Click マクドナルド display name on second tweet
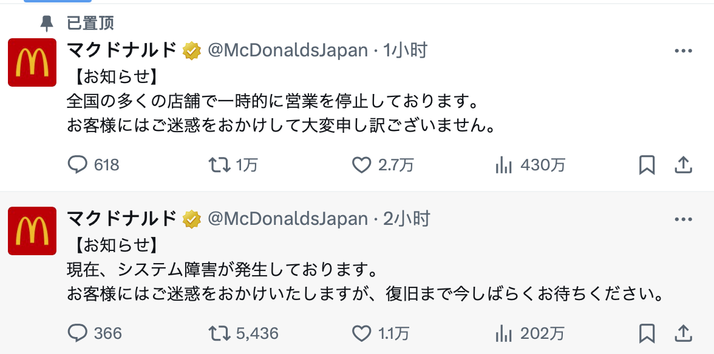This screenshot has width=714, height=354. coord(121,218)
